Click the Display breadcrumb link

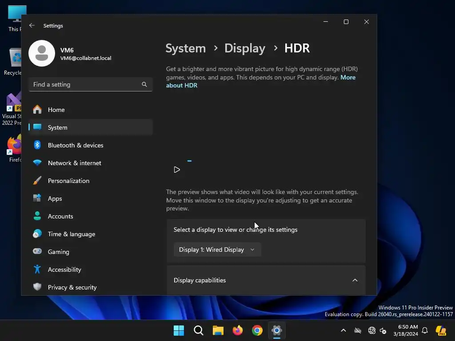click(x=245, y=48)
